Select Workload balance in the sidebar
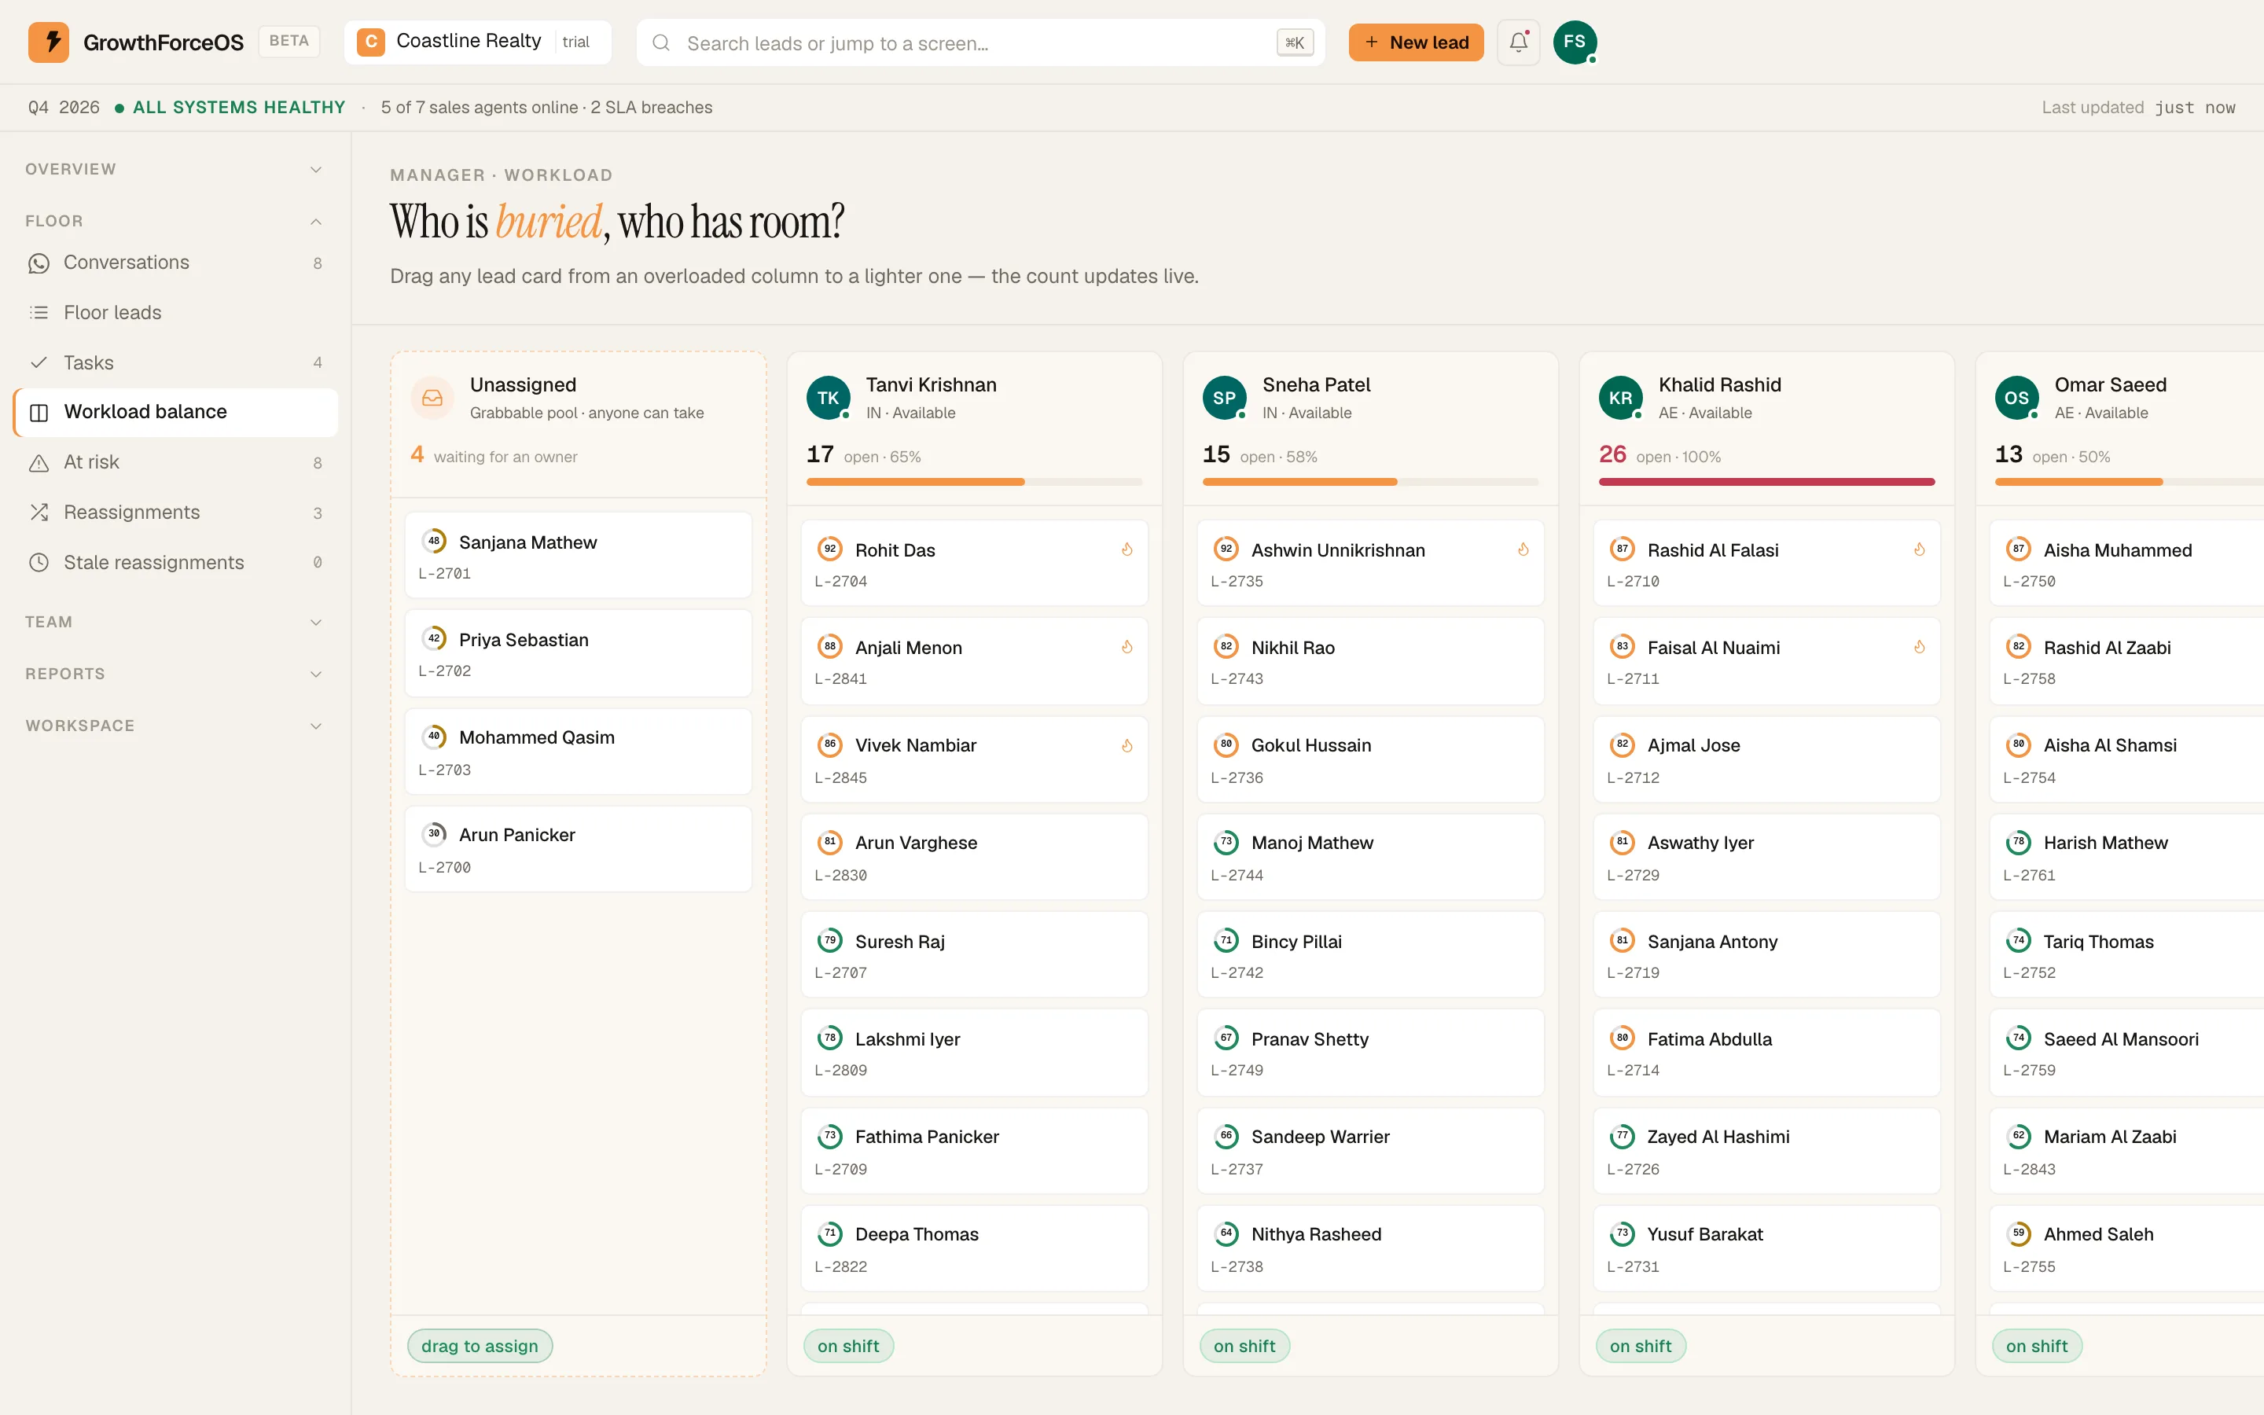The height and width of the screenshot is (1415, 2264). point(174,413)
